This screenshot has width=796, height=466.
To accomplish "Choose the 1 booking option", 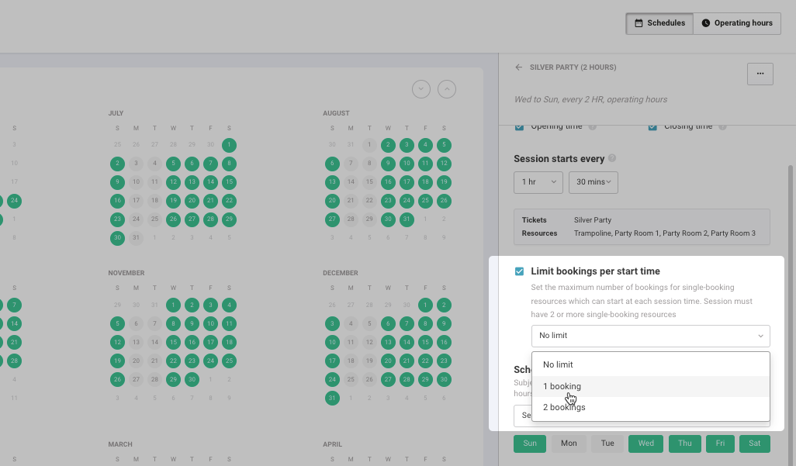I will point(651,386).
